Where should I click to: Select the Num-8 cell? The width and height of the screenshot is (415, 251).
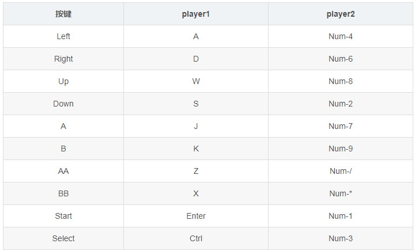(x=341, y=81)
